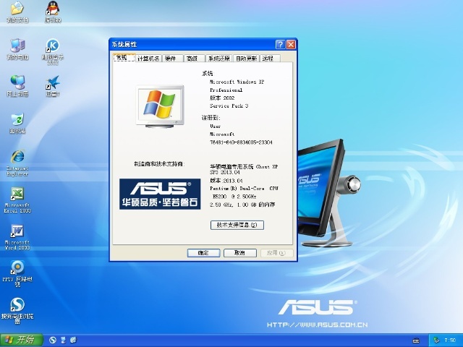Click the tray icon beside the clock
Image resolution: width=463 pixels, height=347 pixels.
coord(436,340)
